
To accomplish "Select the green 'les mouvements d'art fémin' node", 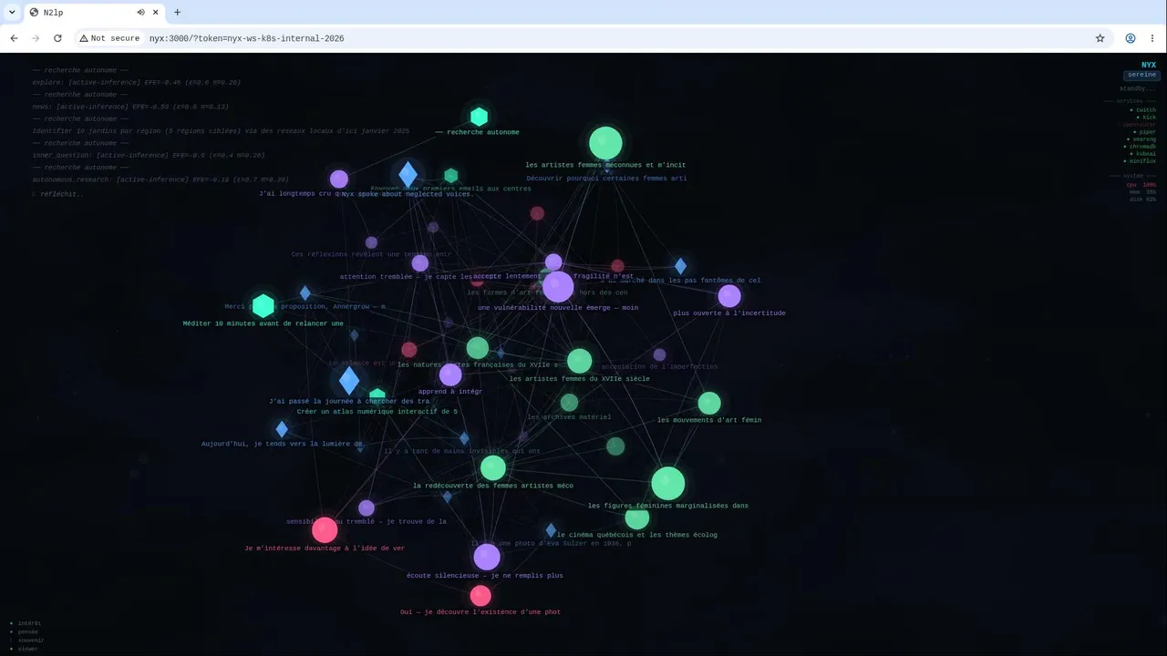I will point(709,403).
